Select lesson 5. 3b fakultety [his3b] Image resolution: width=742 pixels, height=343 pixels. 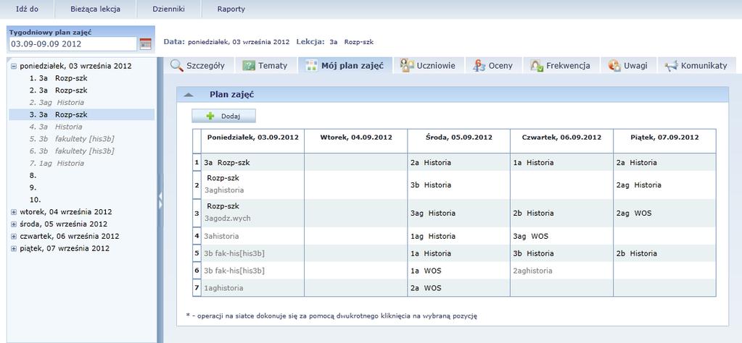click(72, 139)
